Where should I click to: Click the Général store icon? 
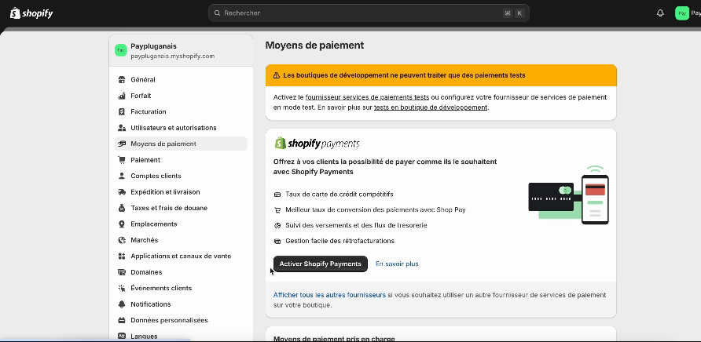point(121,79)
